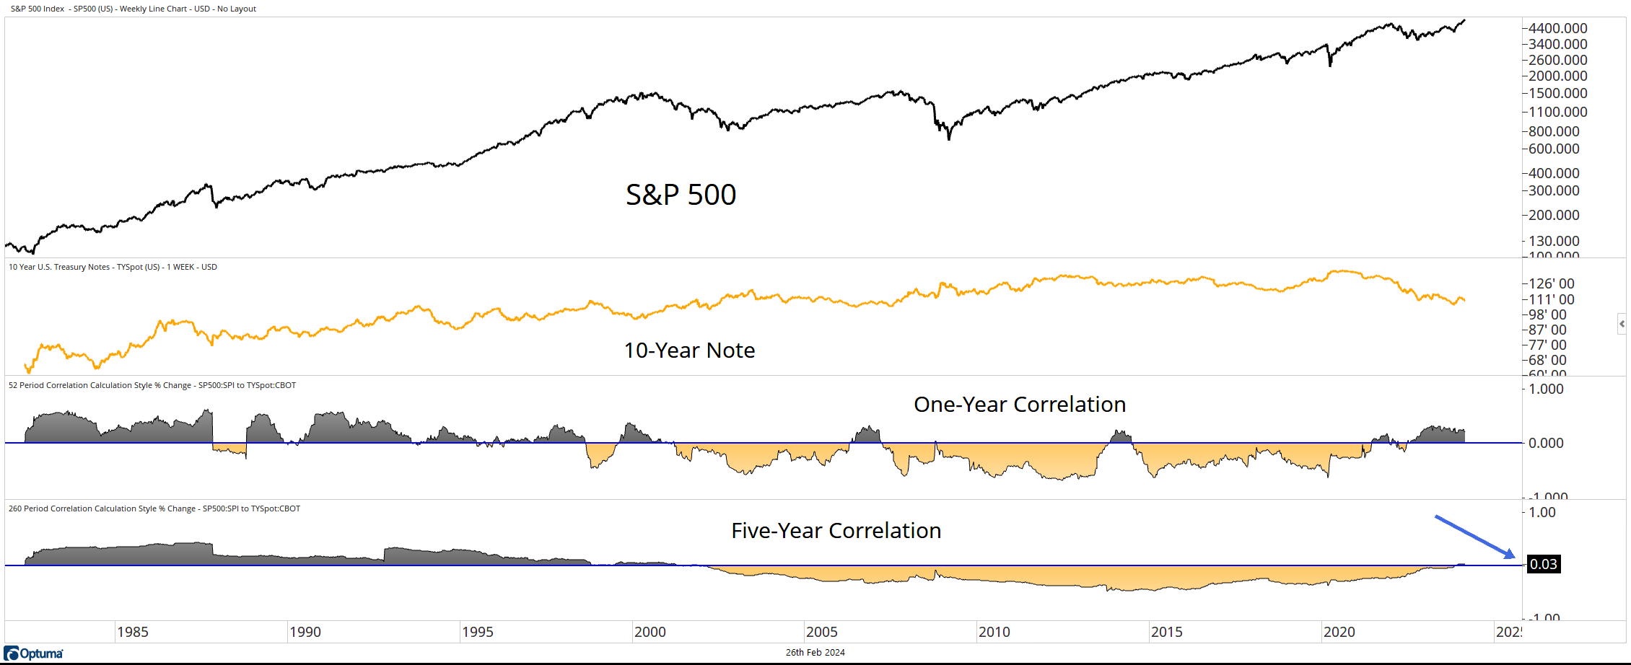
Task: Click the 2000 marker on the time axis
Action: point(650,632)
